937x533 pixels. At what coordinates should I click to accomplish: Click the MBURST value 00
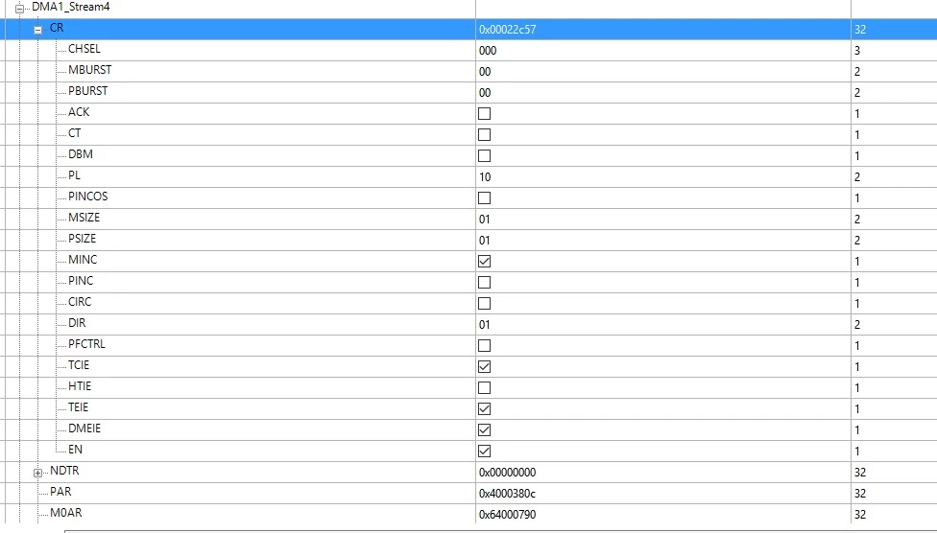coord(485,72)
